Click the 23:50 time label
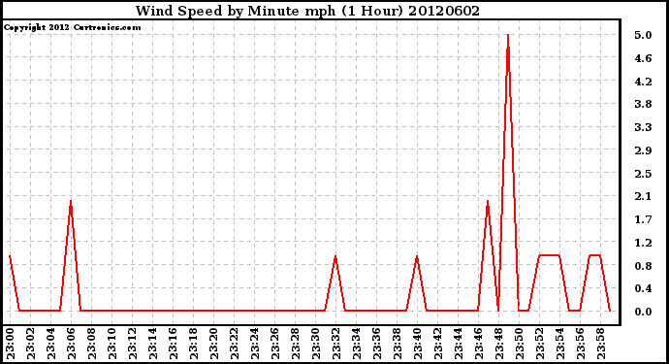669x364 pixels. click(x=520, y=344)
